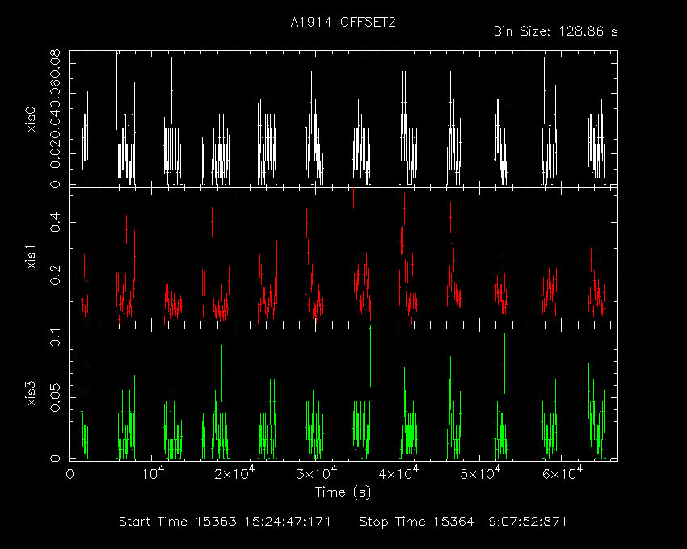687x549 pixels.
Task: Click the 0.2 tick label of xis1 panel
Action: click(55, 275)
